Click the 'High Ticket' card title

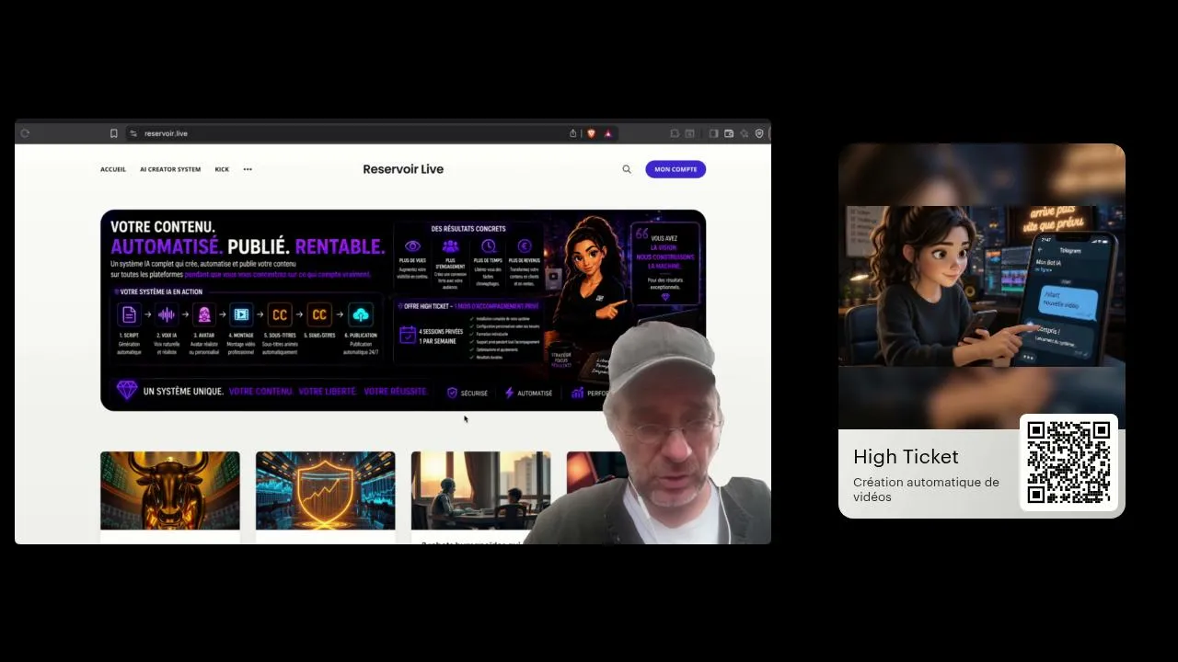(906, 457)
